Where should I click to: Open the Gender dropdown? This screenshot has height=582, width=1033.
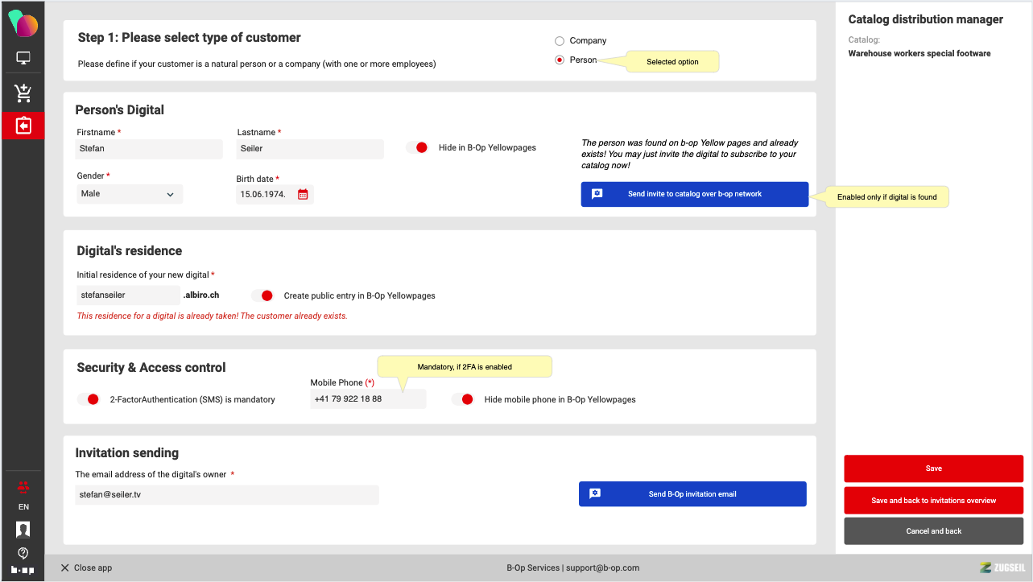point(129,194)
